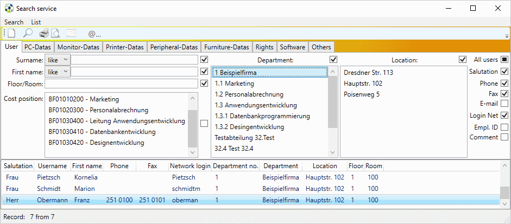The height and width of the screenshot is (224, 511).
Task: Open the First name 'like' operator dropdown
Action: coord(58,72)
